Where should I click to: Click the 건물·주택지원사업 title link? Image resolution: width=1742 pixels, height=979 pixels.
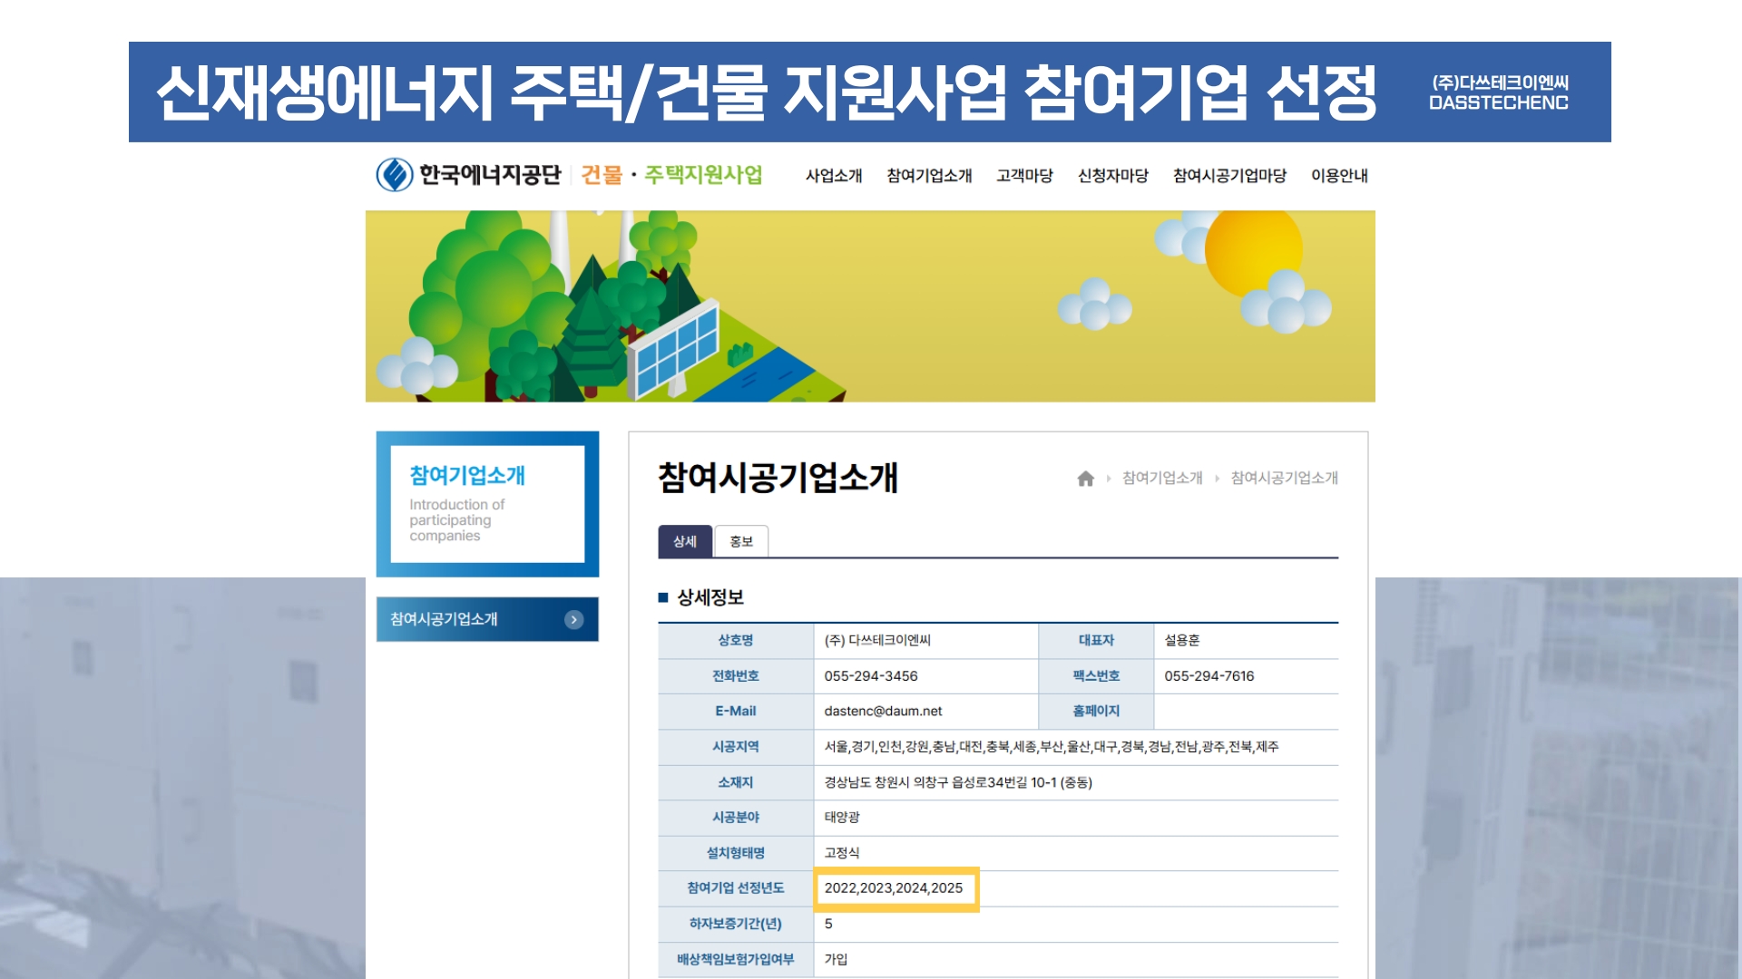click(671, 174)
